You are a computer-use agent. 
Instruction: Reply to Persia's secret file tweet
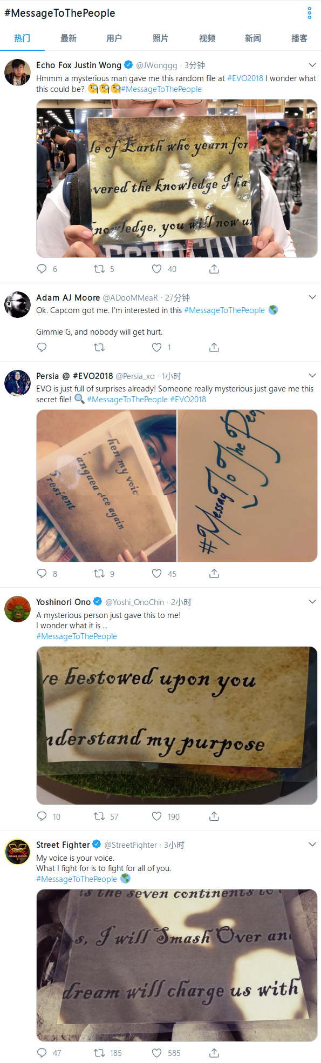(42, 574)
